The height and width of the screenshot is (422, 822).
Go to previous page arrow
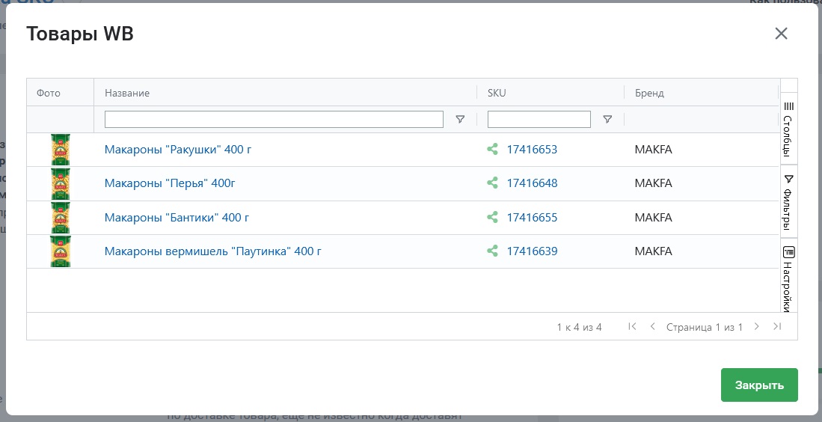(x=653, y=326)
